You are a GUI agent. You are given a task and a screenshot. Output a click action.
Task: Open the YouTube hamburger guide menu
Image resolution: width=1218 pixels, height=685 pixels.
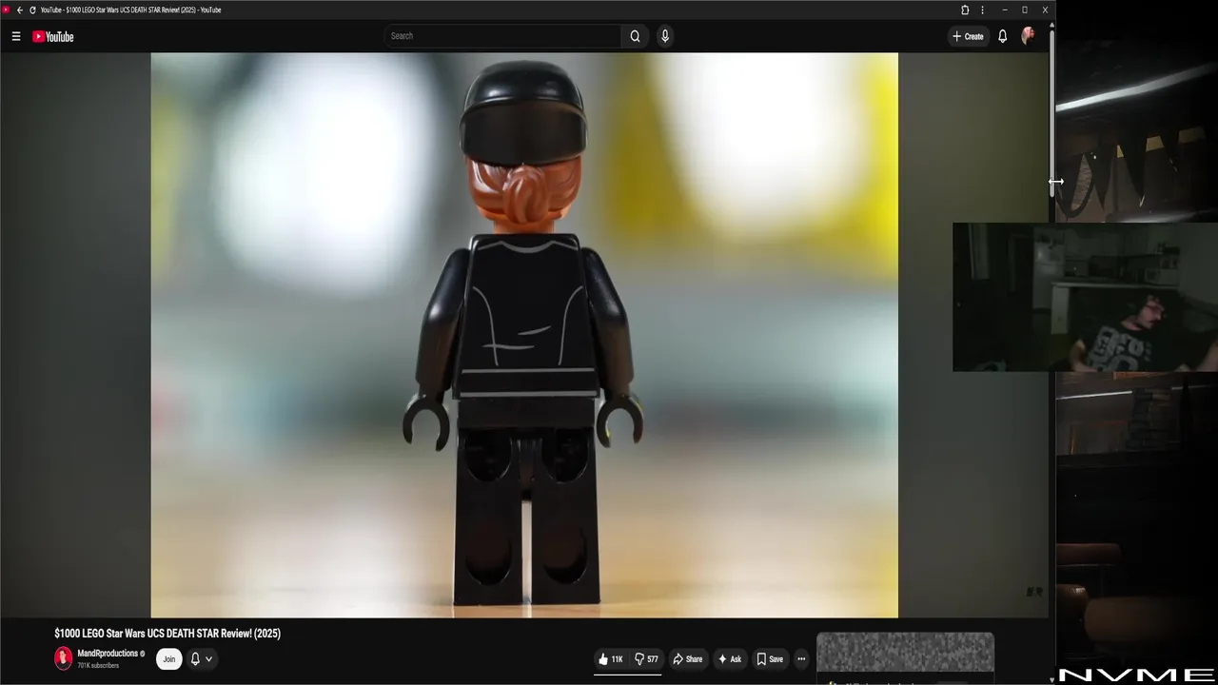pyautogui.click(x=16, y=36)
